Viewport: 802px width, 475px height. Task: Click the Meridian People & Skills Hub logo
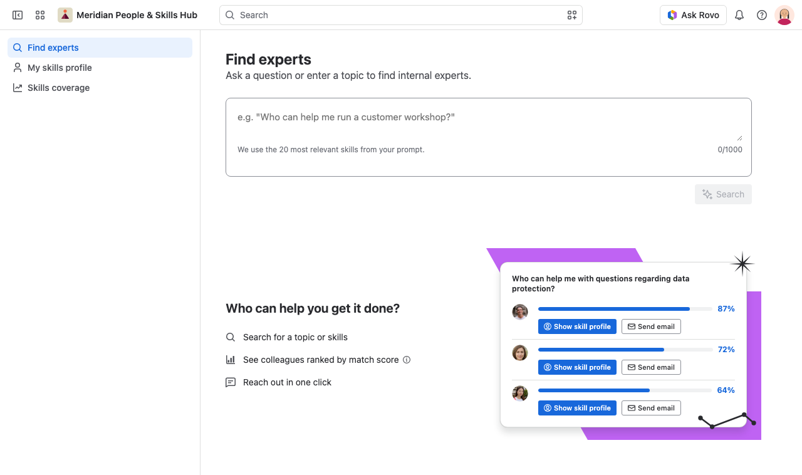[65, 15]
